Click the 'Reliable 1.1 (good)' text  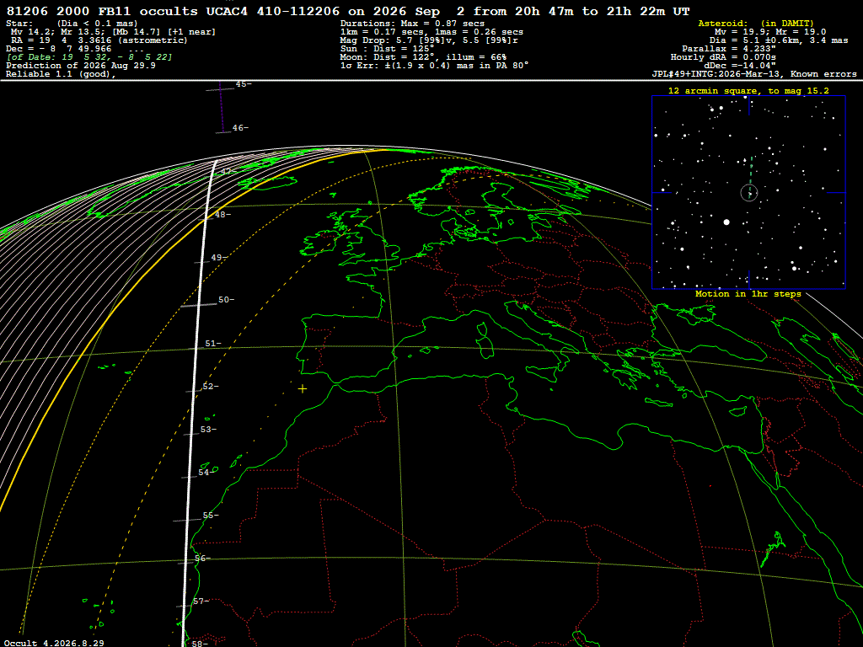61,74
